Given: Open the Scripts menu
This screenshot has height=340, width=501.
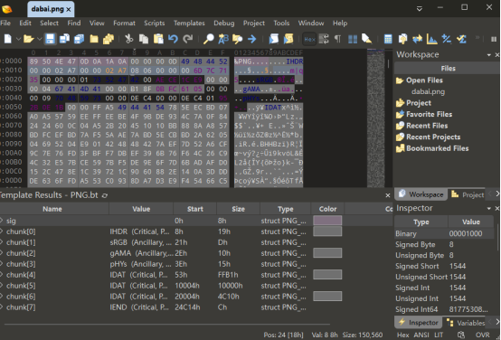Looking at the screenshot, I should pyautogui.click(x=155, y=23).
